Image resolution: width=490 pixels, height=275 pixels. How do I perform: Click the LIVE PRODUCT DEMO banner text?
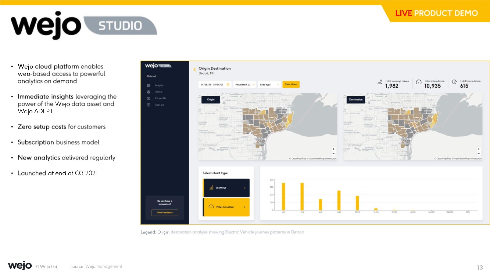(437, 13)
